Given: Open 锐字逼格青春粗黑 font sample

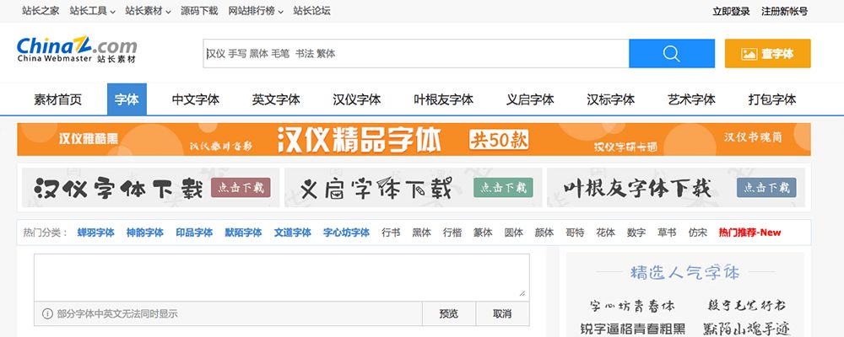Looking at the screenshot, I should click(x=633, y=329).
